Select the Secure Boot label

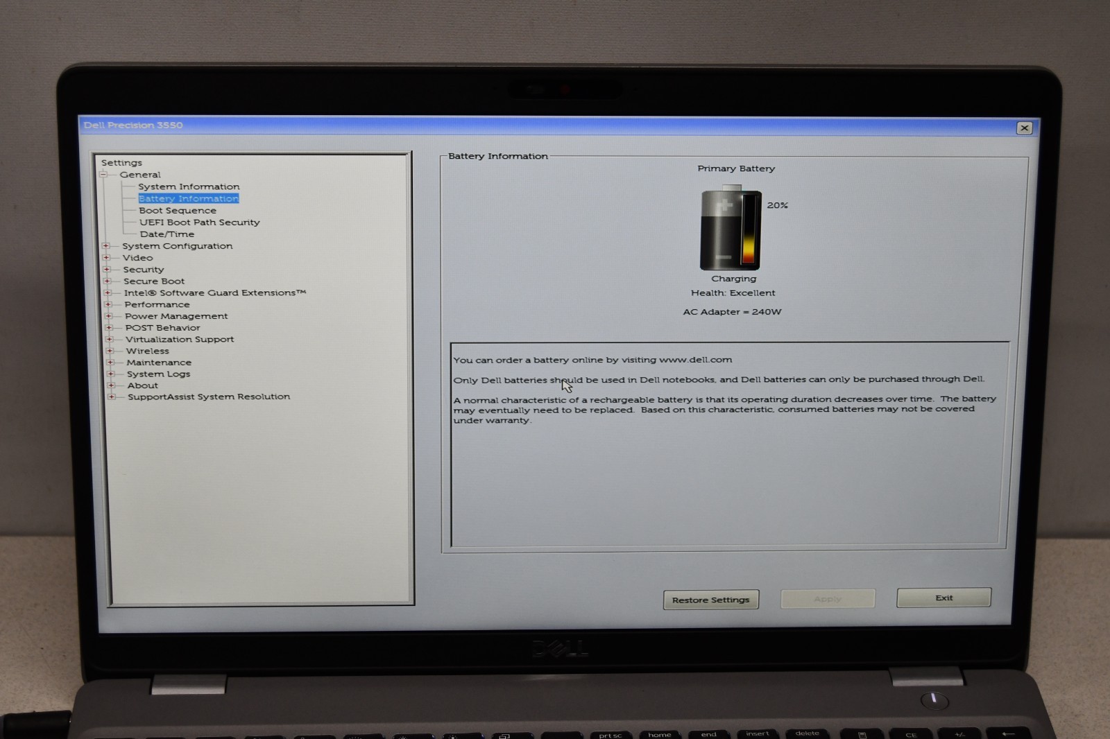tap(154, 281)
